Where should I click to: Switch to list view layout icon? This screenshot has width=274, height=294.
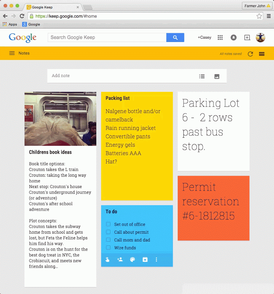[x=262, y=54]
